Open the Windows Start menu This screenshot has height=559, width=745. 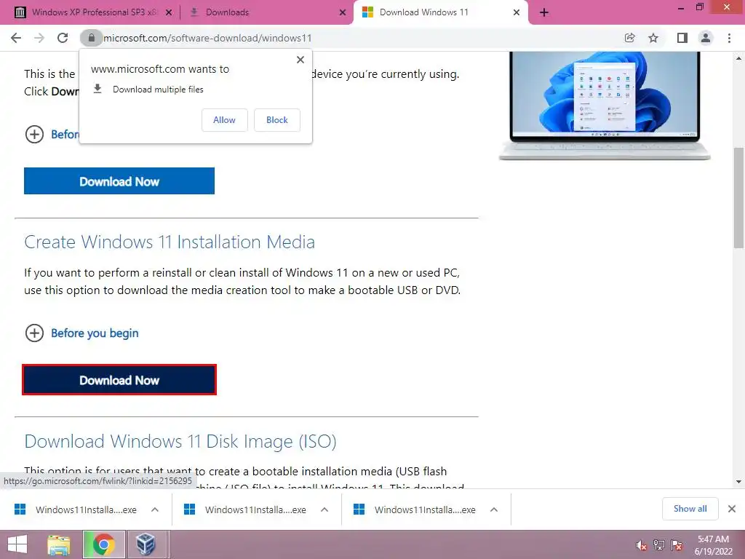point(18,544)
